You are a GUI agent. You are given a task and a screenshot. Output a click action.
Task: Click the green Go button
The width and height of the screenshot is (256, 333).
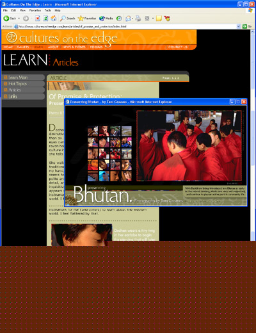[247, 26]
